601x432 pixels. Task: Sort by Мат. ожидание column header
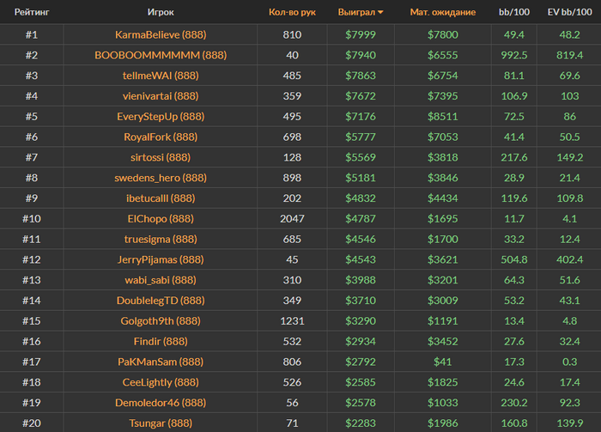point(443,12)
